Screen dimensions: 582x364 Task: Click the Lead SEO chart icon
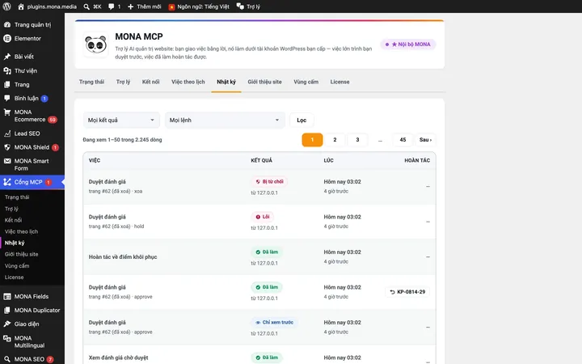point(7,133)
